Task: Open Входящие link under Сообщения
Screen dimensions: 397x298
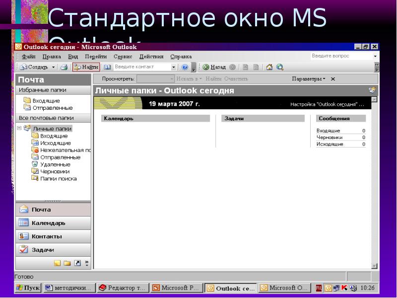Action: (x=328, y=131)
